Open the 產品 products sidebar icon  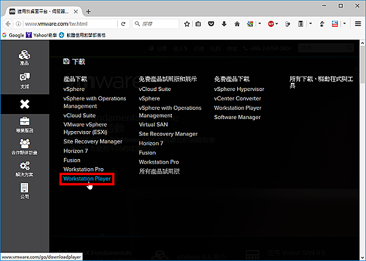[x=24, y=57]
